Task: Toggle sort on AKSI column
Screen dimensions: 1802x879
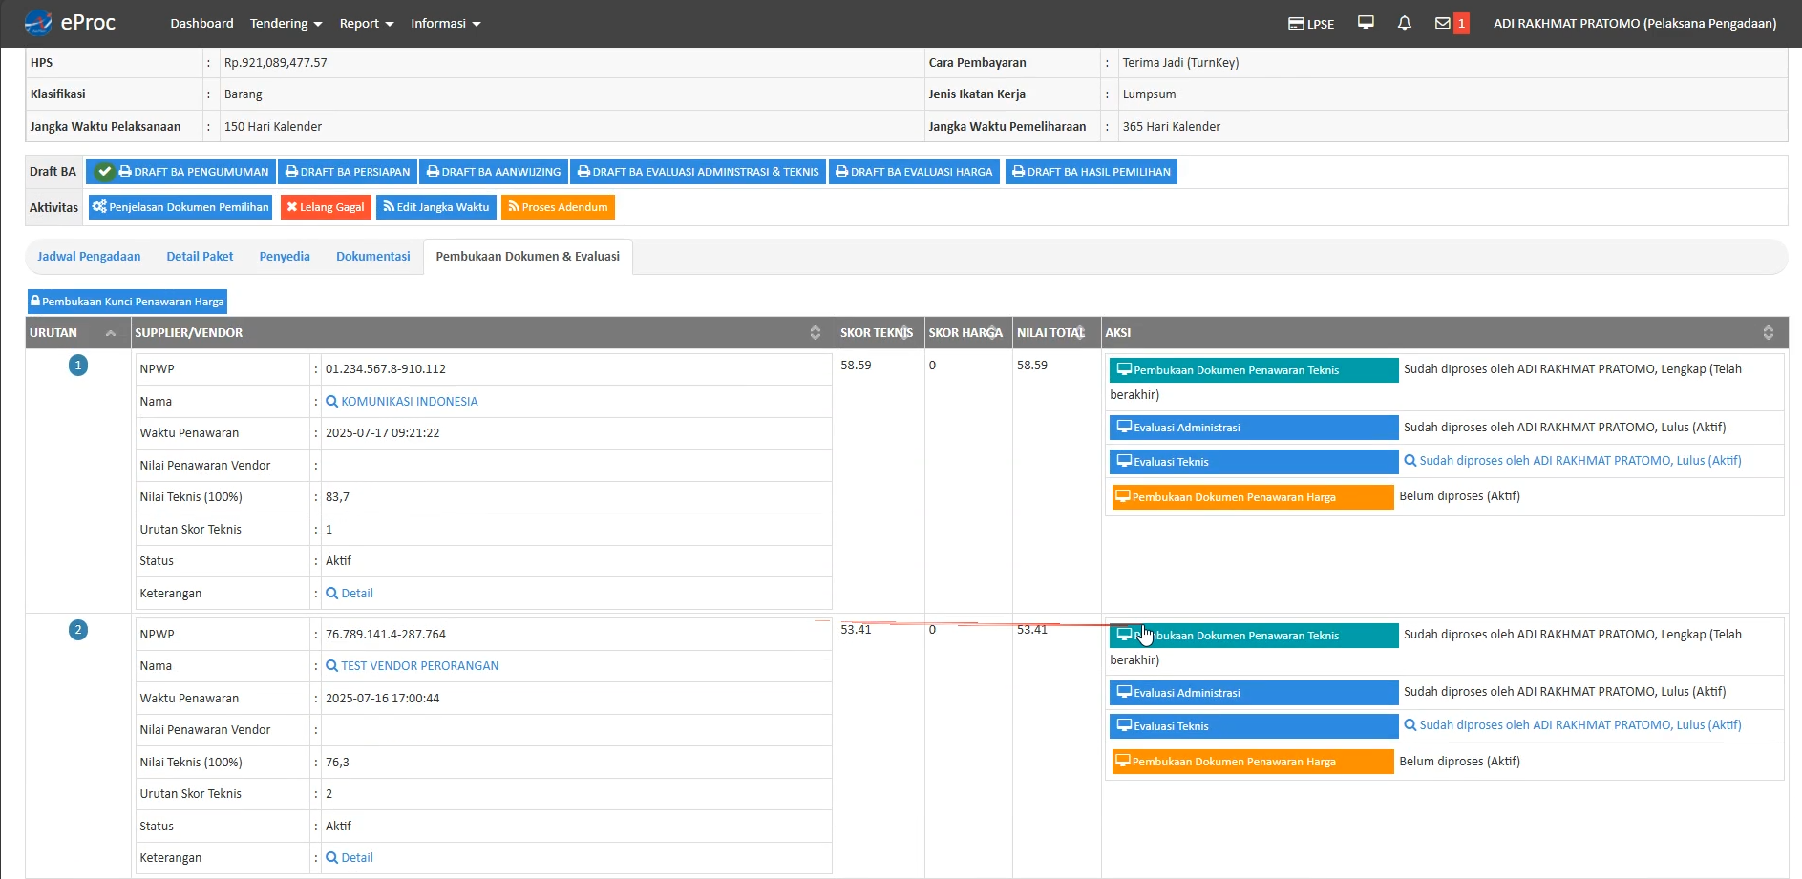Action: [x=1768, y=333]
